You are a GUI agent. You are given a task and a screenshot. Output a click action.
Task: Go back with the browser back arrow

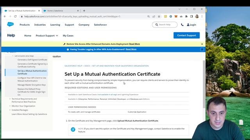[5, 16]
